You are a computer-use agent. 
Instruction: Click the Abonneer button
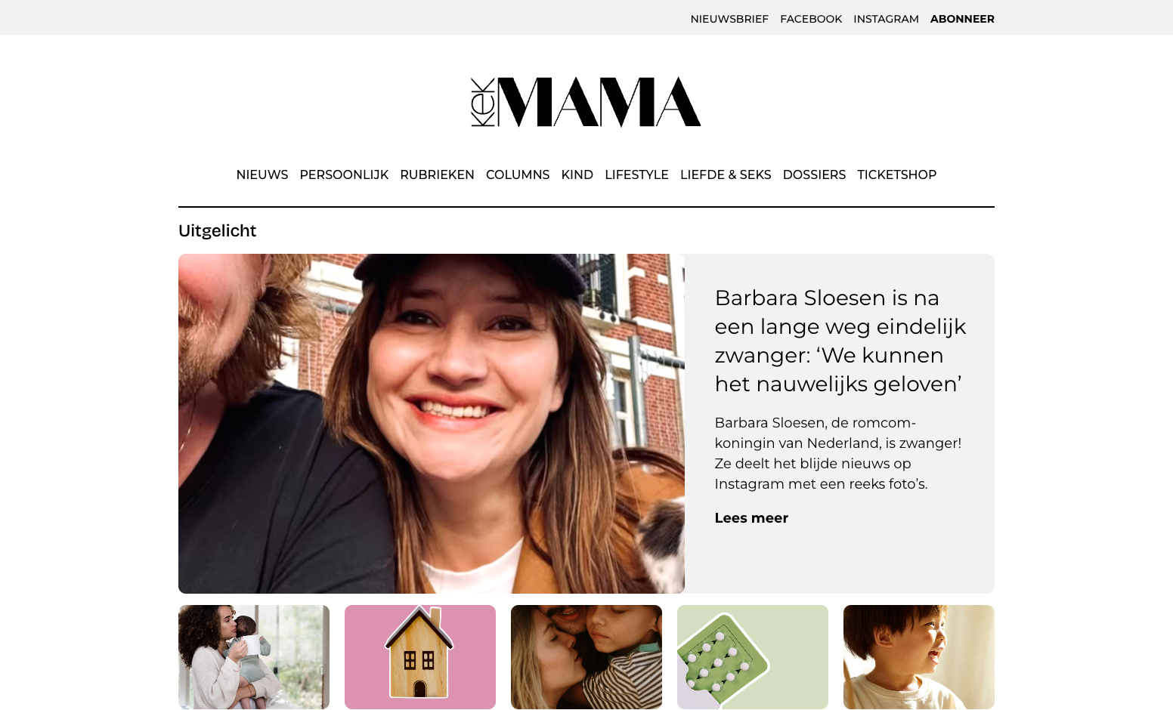(962, 19)
